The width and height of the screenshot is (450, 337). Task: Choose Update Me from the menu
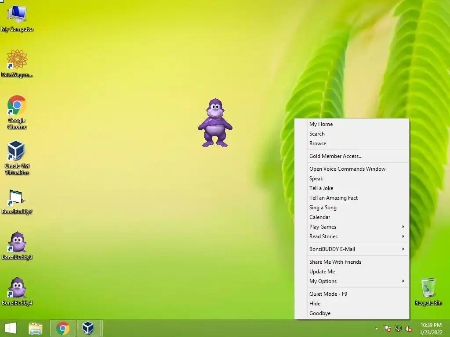352,272
